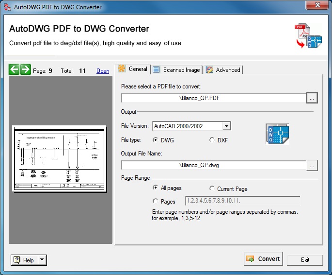The height and width of the screenshot is (275, 332).
Task: Click the AutoDWG app icon in title bar
Action: pos(8,7)
